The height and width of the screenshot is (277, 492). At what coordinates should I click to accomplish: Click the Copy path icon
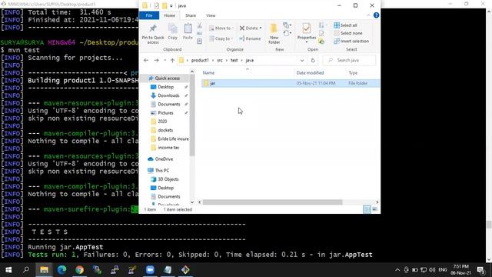pos(200,33)
